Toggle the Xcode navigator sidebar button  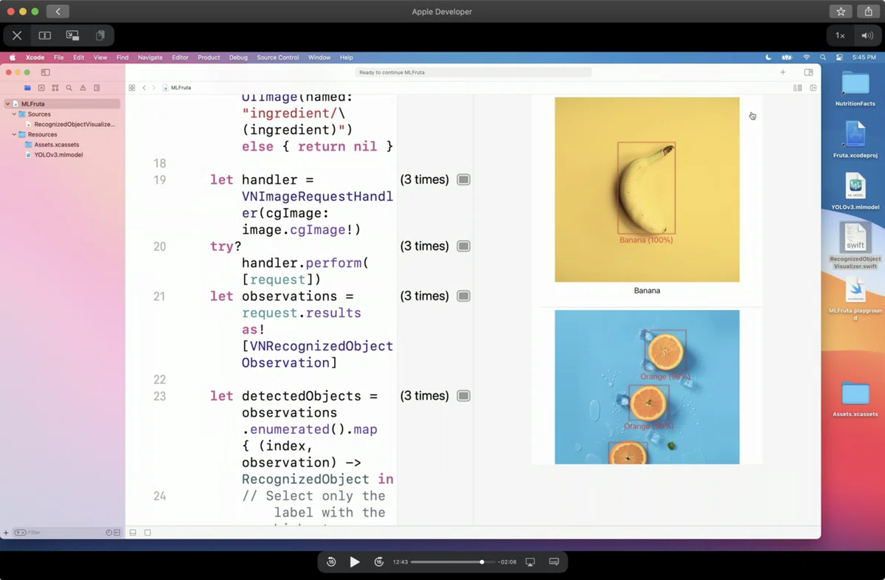(45, 72)
